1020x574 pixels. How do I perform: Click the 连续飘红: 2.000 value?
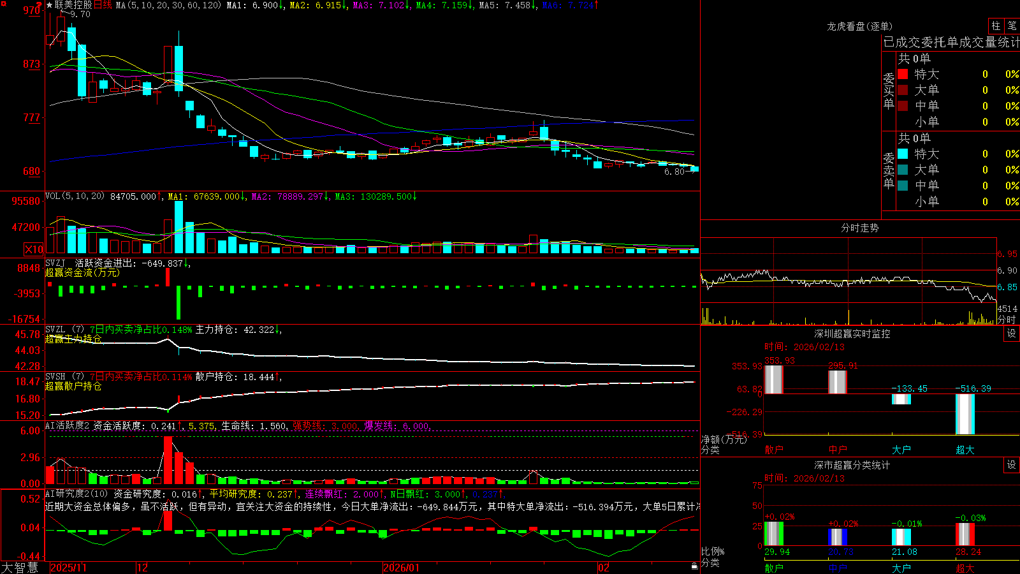[x=344, y=494]
